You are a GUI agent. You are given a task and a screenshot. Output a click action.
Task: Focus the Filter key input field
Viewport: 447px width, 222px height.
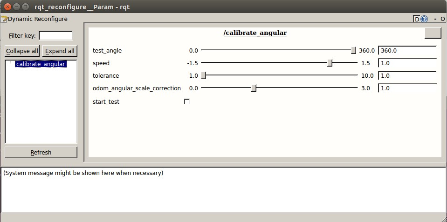tap(56, 35)
